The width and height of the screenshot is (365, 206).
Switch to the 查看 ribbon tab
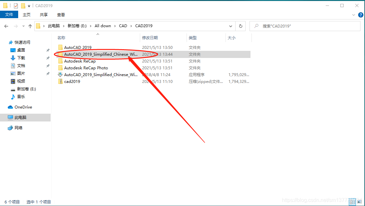click(61, 15)
